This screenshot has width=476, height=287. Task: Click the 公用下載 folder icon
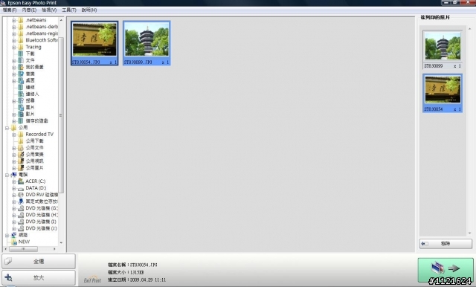[21, 141]
